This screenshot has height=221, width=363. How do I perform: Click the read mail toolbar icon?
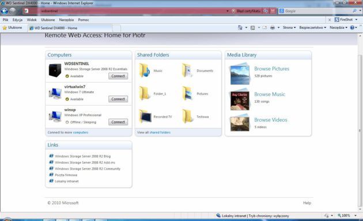(264, 28)
